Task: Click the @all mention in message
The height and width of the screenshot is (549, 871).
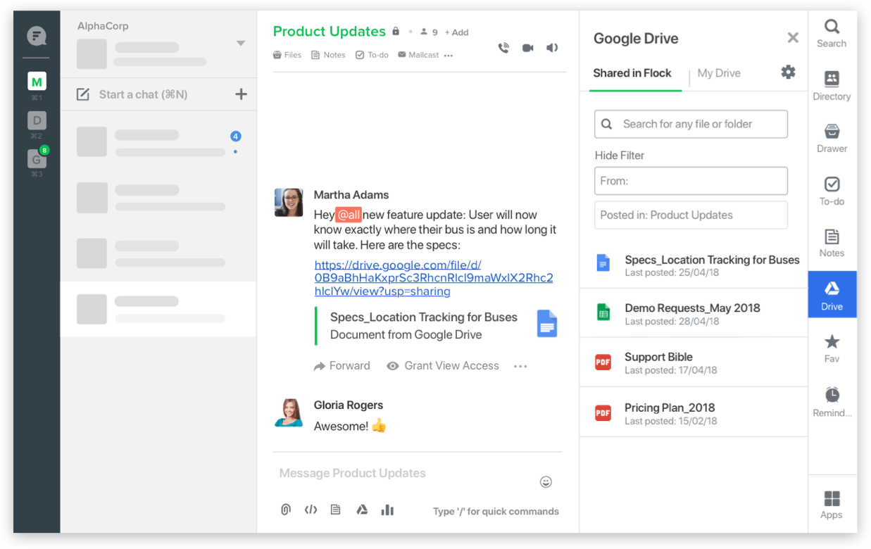Action: [349, 215]
